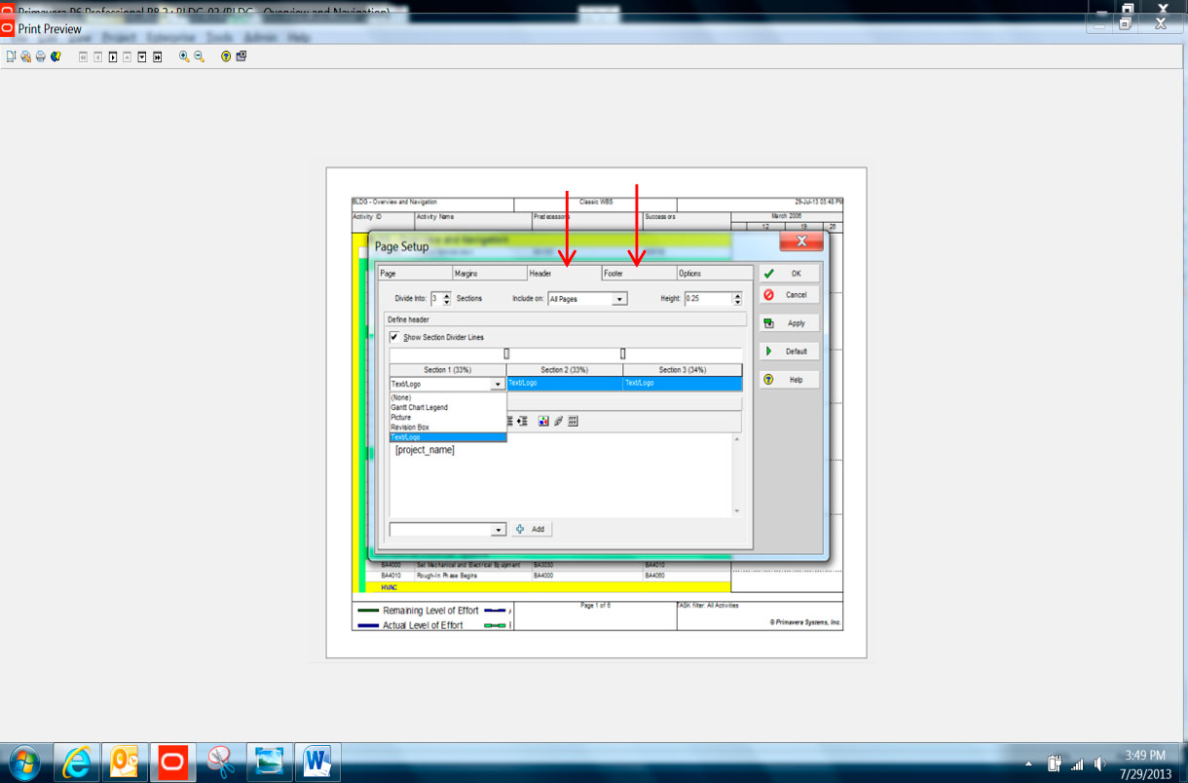Go to the previous page left
Viewport: 1188px width, 783px height.
pos(97,56)
